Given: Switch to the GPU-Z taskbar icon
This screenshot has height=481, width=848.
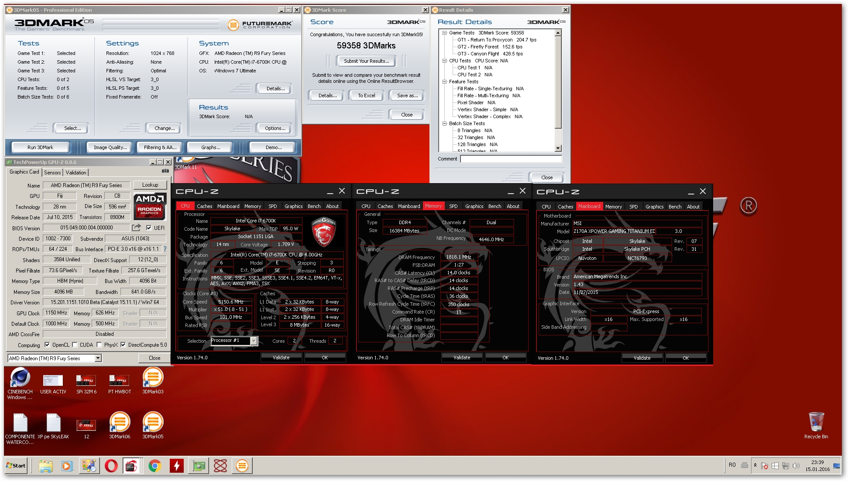Looking at the screenshot, I should [199, 466].
